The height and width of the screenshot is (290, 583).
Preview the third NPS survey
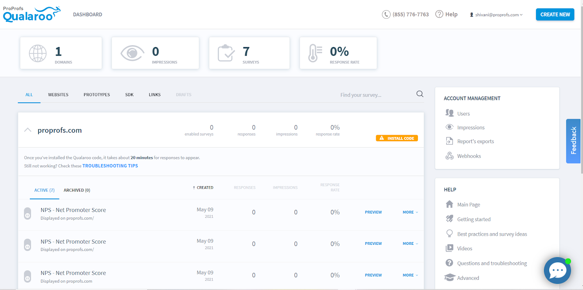coord(373,275)
